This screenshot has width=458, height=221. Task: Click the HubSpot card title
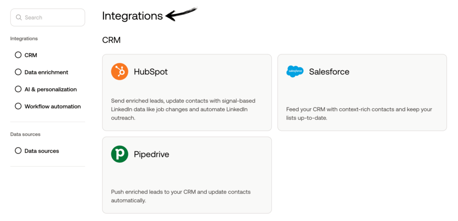tap(151, 71)
